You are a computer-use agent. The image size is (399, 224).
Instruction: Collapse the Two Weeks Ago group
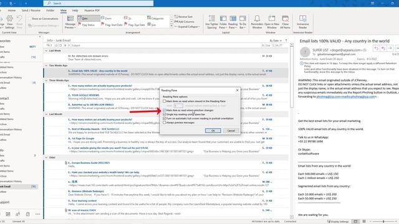click(x=46, y=65)
